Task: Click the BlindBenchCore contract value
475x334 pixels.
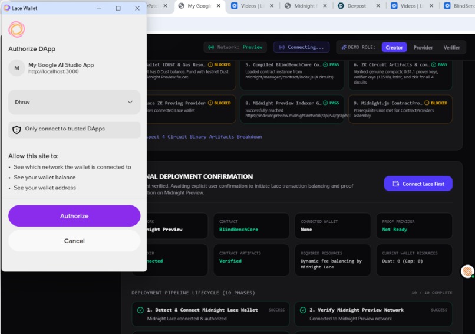Action: pos(239,230)
